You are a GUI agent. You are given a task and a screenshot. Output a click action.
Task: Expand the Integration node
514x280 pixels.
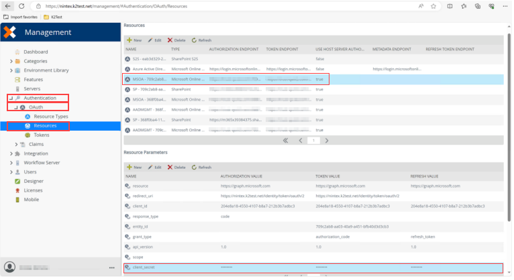tap(11, 153)
